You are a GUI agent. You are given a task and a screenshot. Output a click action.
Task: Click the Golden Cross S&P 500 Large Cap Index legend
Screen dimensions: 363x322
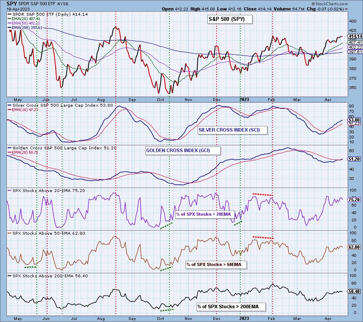62,148
